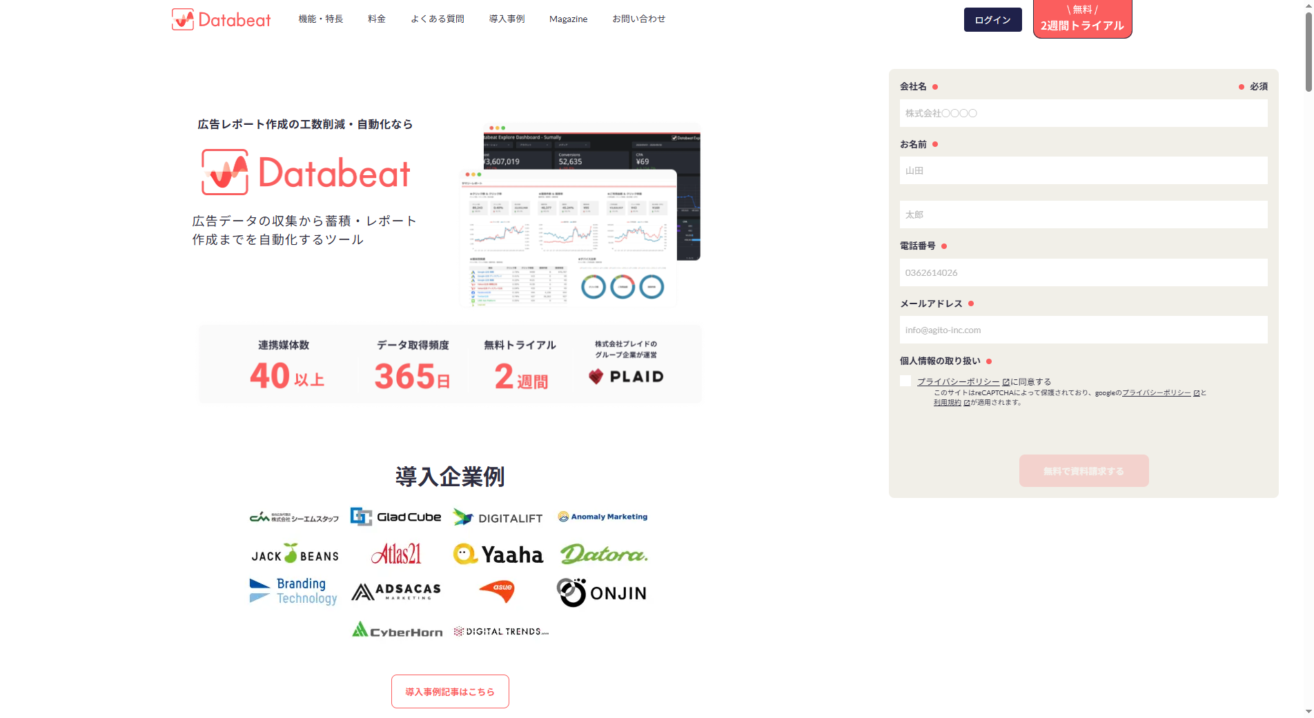Open the 導入事例 menu item

tap(507, 19)
